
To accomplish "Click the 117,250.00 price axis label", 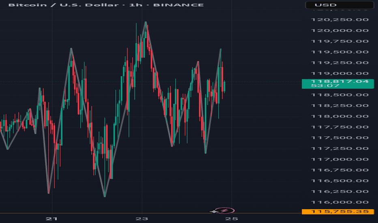I will (340, 148).
